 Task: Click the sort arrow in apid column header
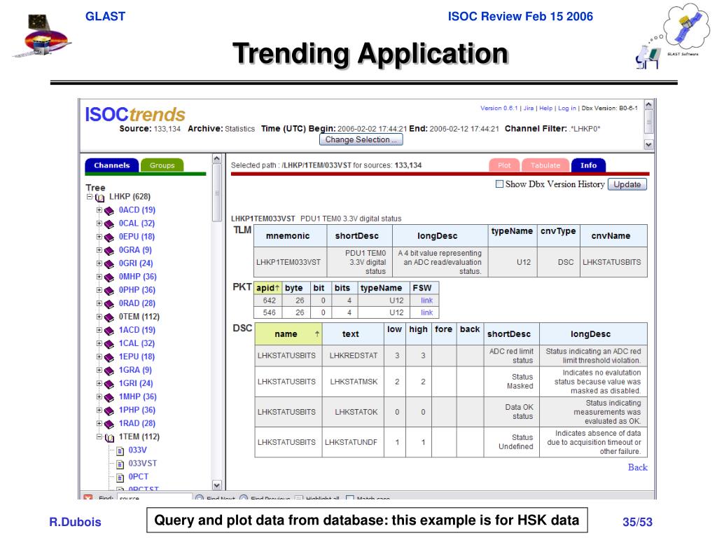tap(277, 287)
